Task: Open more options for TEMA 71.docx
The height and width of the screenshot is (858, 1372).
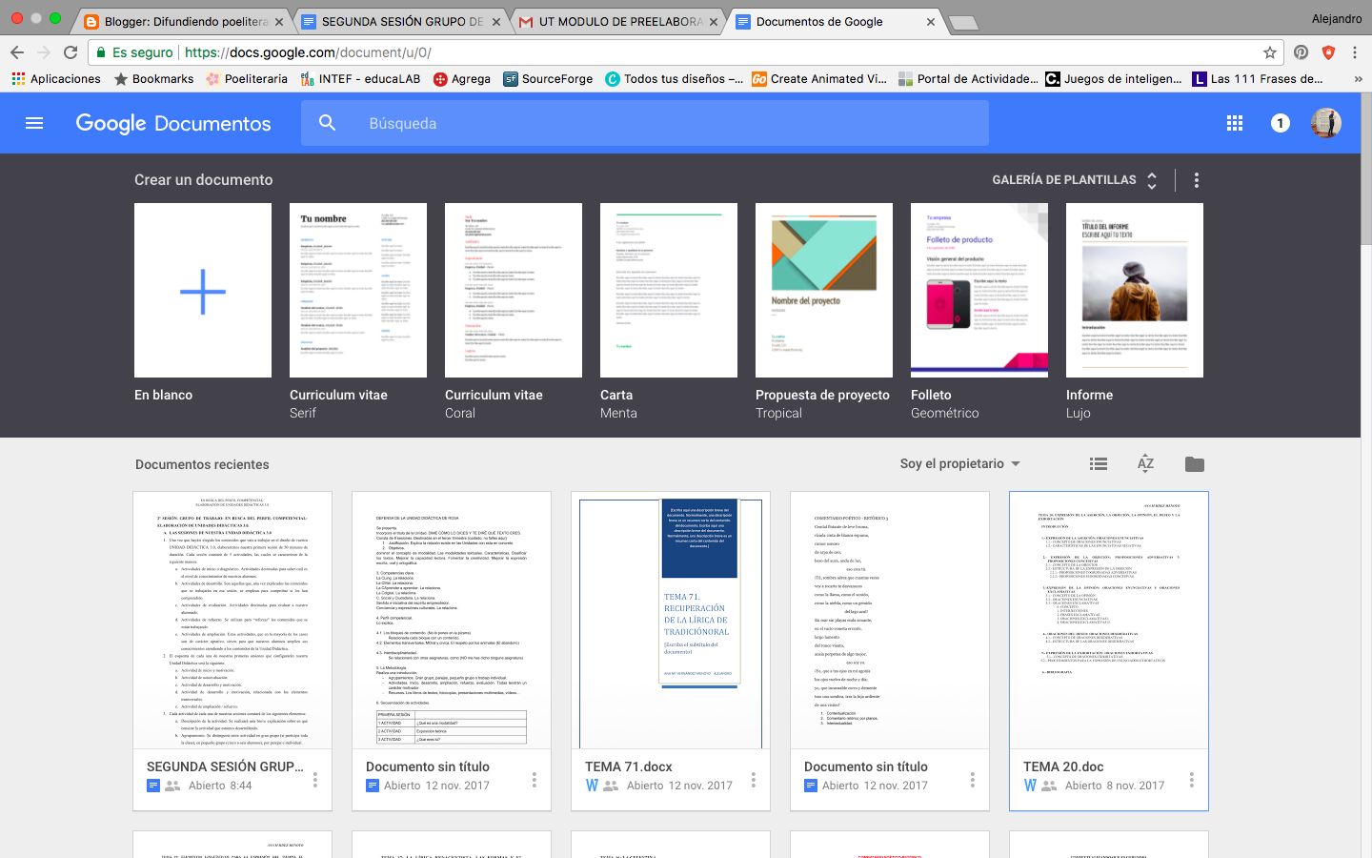Action: 754,780
